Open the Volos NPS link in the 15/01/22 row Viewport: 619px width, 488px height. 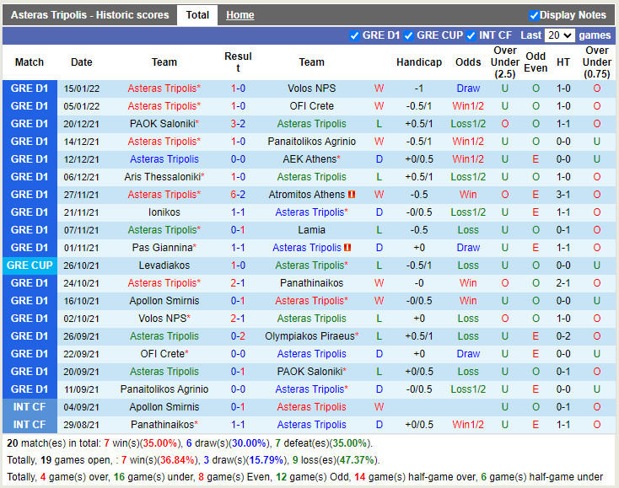pyautogui.click(x=311, y=88)
